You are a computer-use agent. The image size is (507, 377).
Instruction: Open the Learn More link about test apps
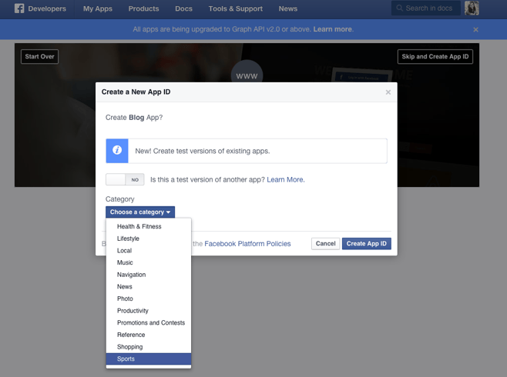point(286,180)
